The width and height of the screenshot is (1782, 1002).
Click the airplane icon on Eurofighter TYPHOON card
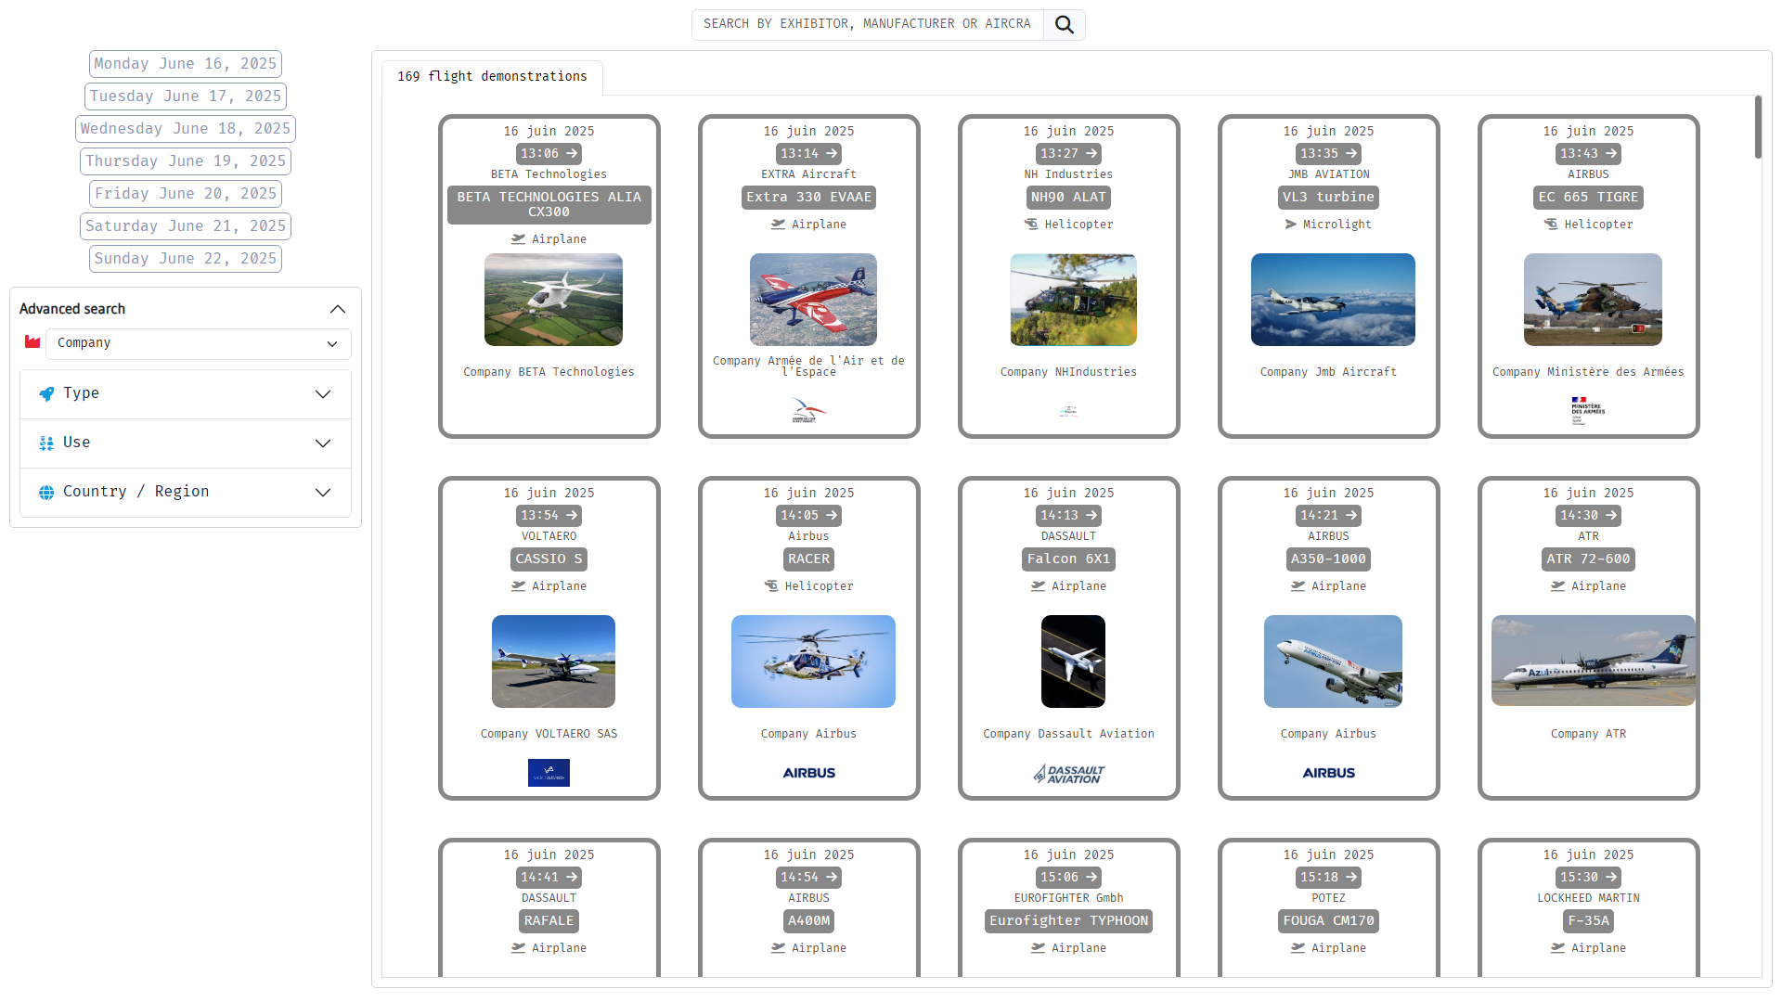[1039, 948]
